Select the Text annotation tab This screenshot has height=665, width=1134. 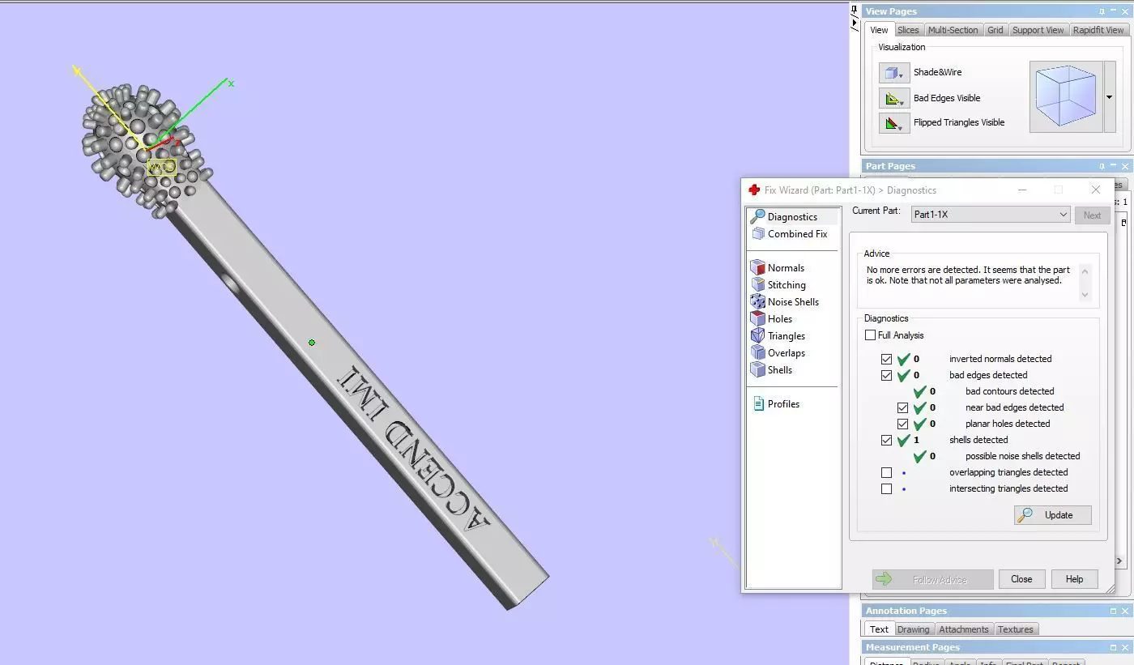click(879, 629)
